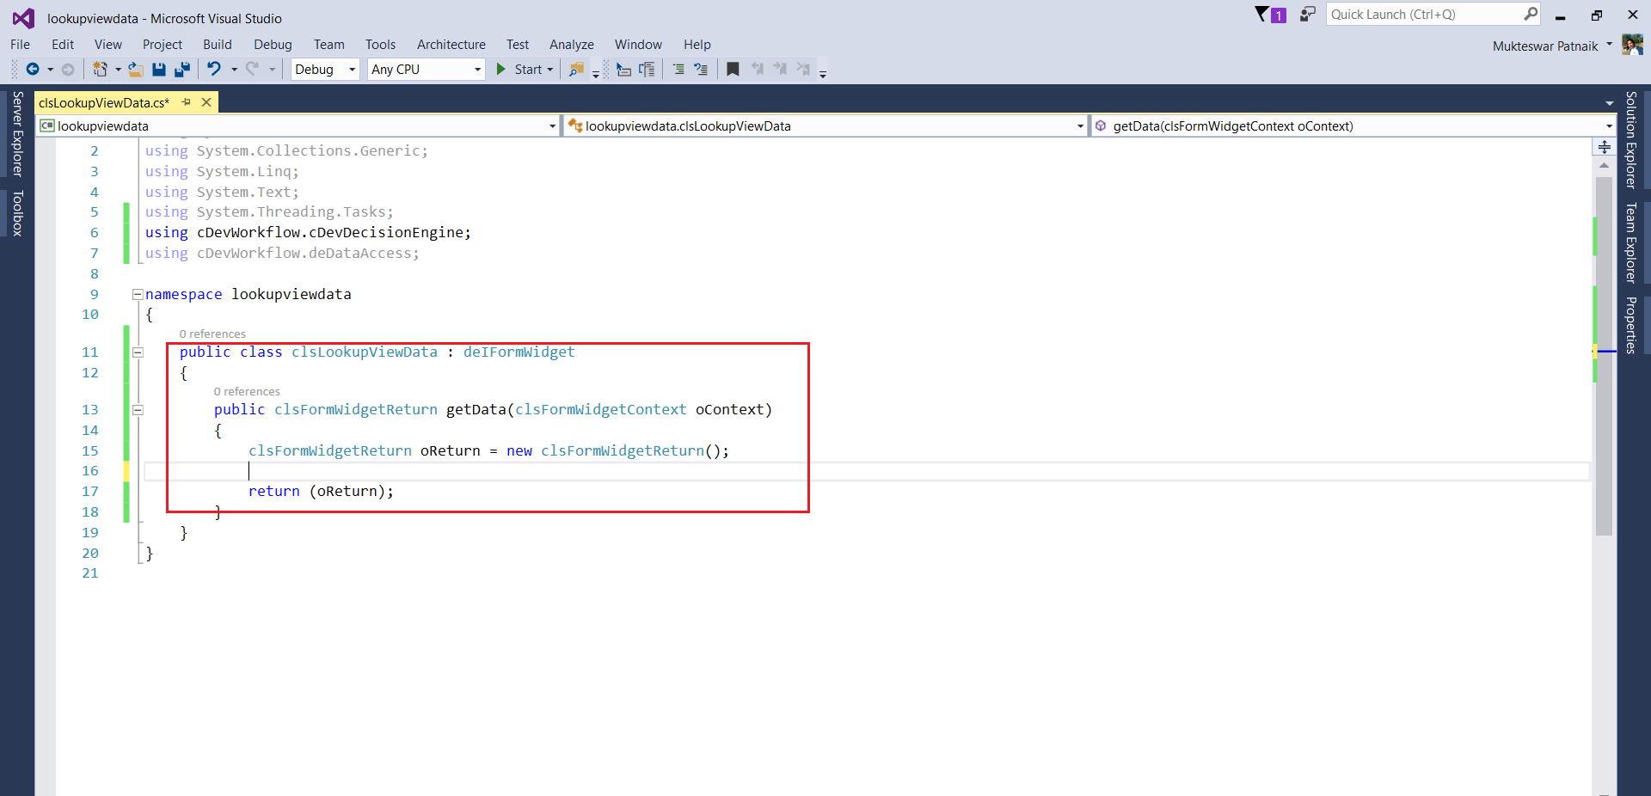Collapse the lookupviewdata namespace region

click(138, 294)
